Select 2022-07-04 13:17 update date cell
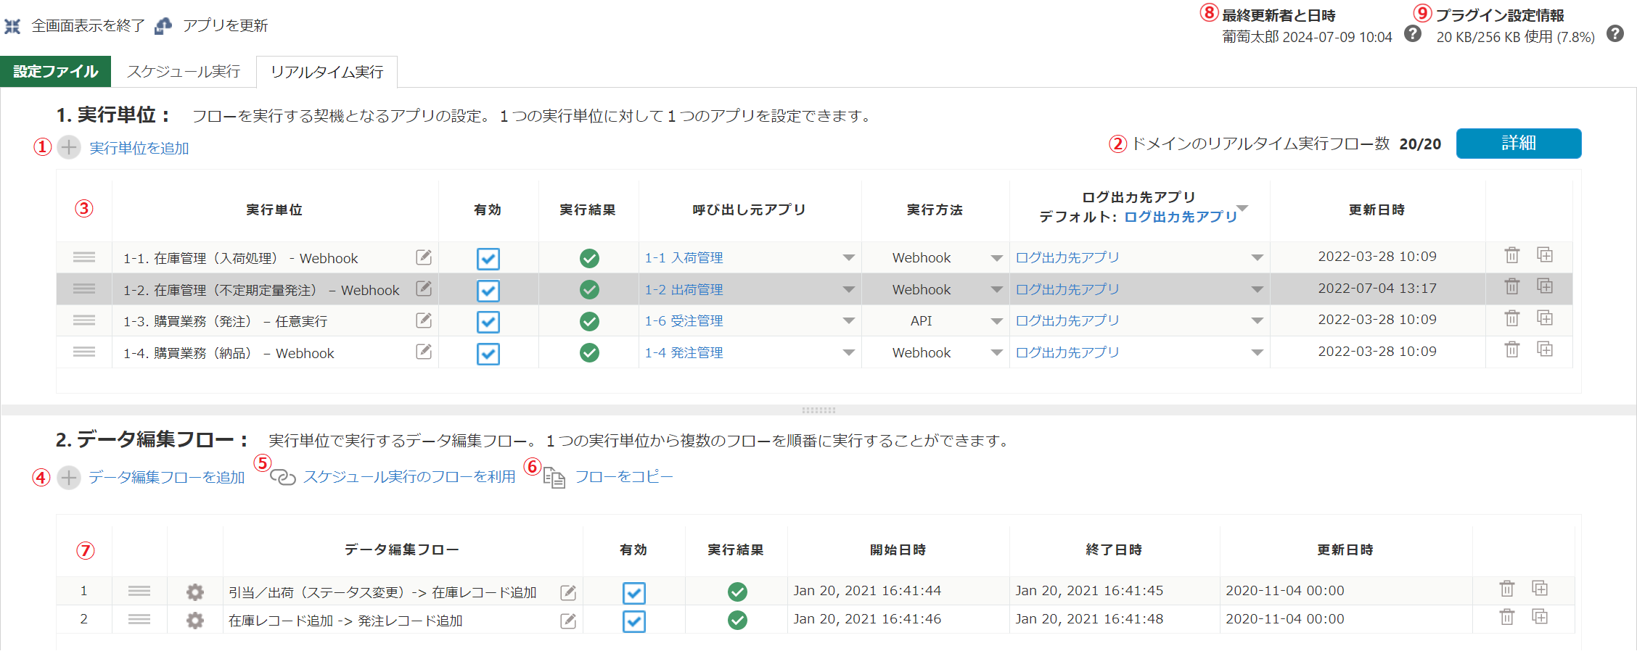 [x=1377, y=289]
